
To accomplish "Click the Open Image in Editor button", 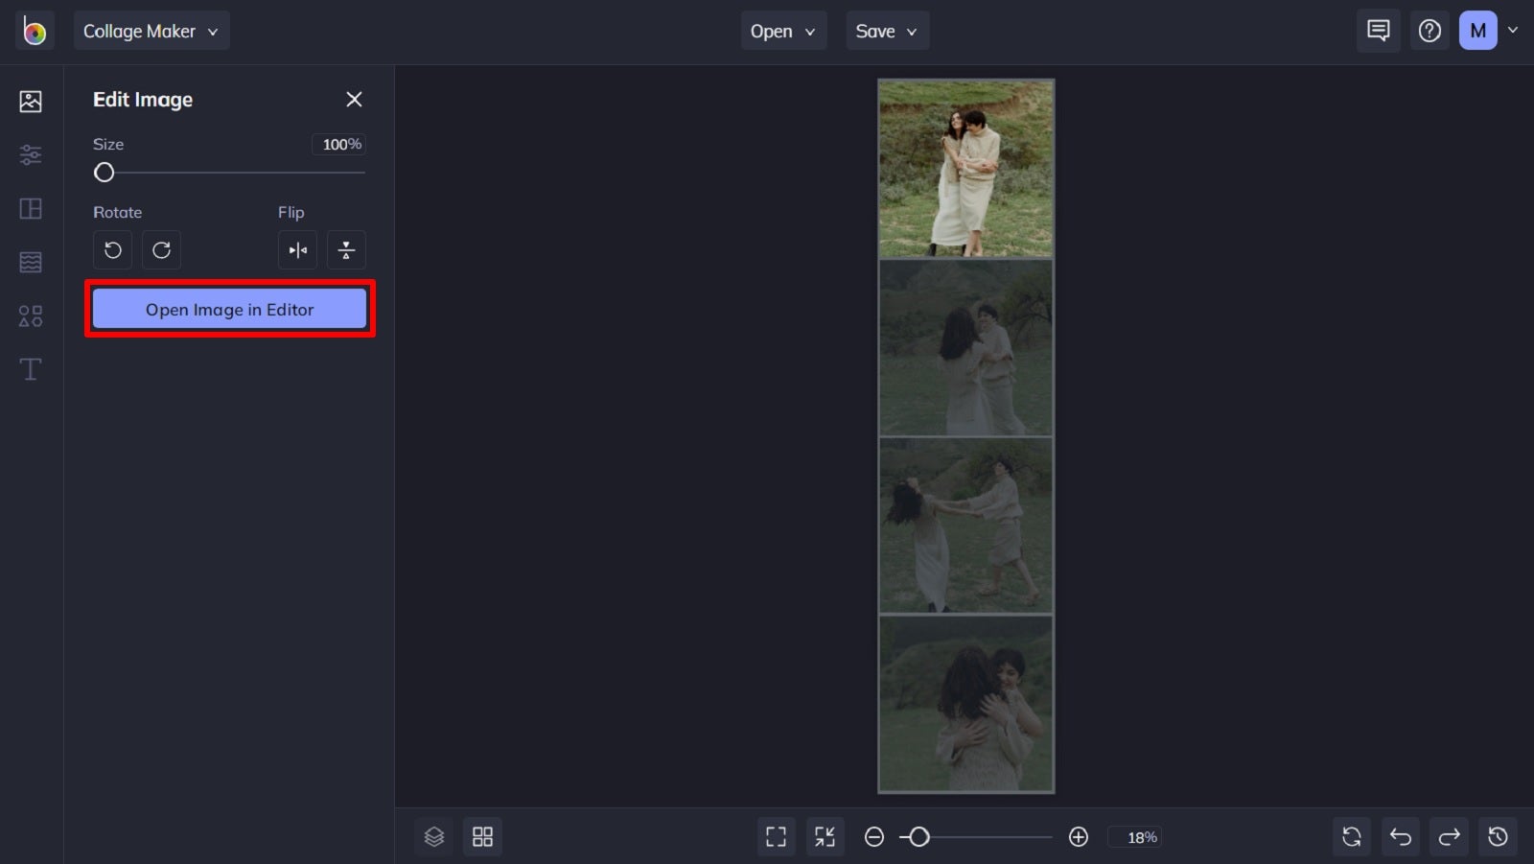I will tap(229, 309).
